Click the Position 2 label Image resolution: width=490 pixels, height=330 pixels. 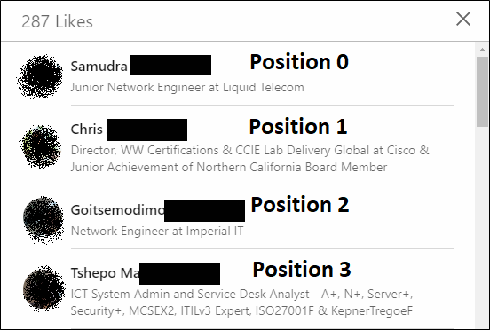pos(300,205)
